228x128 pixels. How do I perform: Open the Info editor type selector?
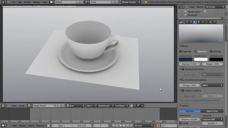click(4, 2)
